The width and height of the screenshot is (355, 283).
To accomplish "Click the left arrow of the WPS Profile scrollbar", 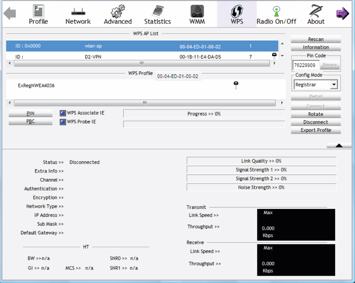I will (10, 103).
